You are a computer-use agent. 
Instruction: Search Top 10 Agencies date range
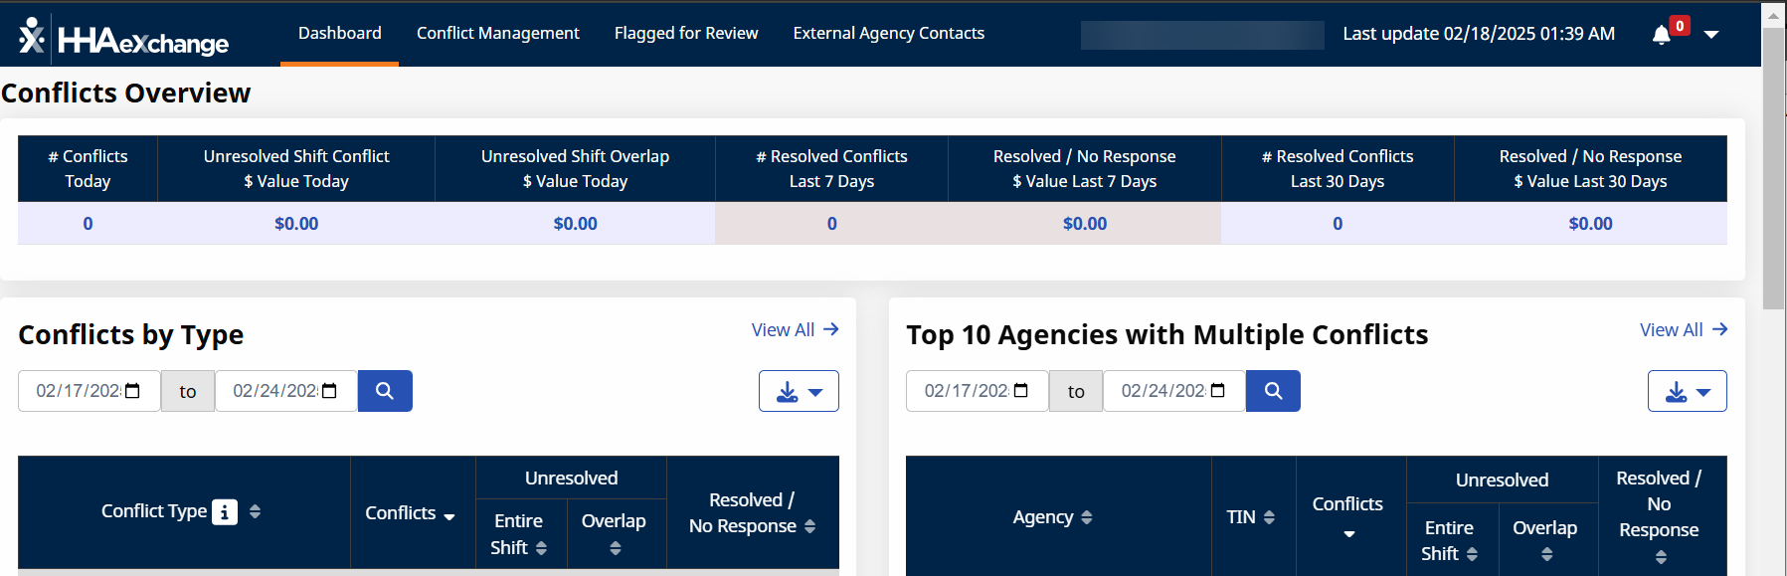click(1273, 391)
